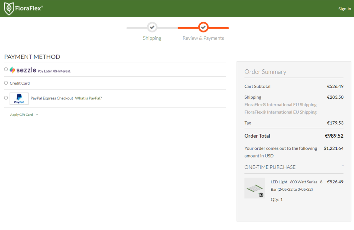Click the PAYMENT METHOD heading
The image size is (354, 230).
32,57
